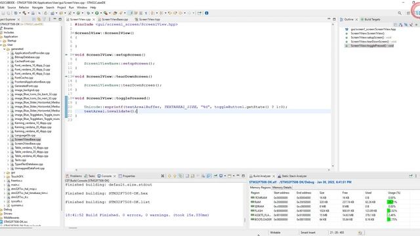Open the Refactor menu
420x236 pixels.
click(x=24, y=7)
